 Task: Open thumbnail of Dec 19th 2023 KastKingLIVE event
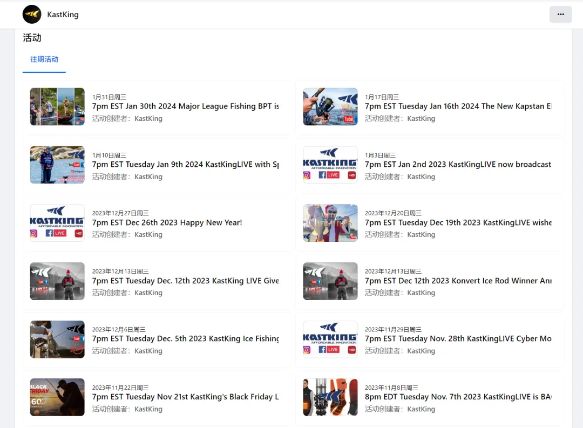[x=330, y=223]
